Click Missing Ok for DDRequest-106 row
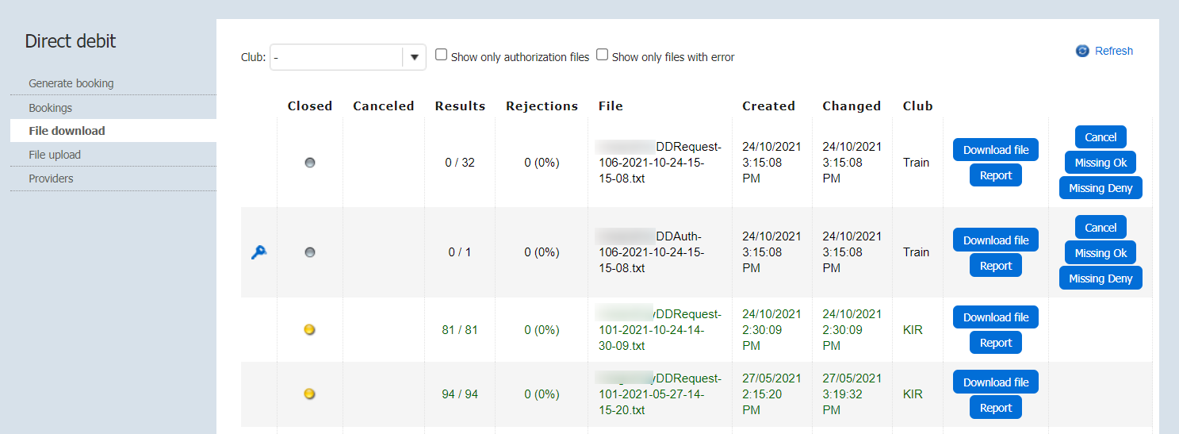Viewport: 1179px width, 434px height. point(1101,163)
